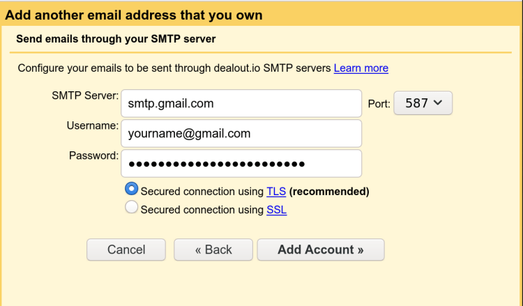The image size is (523, 306).
Task: Click the "(recommended)" text beside TLS
Action: (329, 191)
